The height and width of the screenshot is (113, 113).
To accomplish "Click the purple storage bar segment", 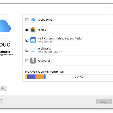I will [x=31, y=77].
